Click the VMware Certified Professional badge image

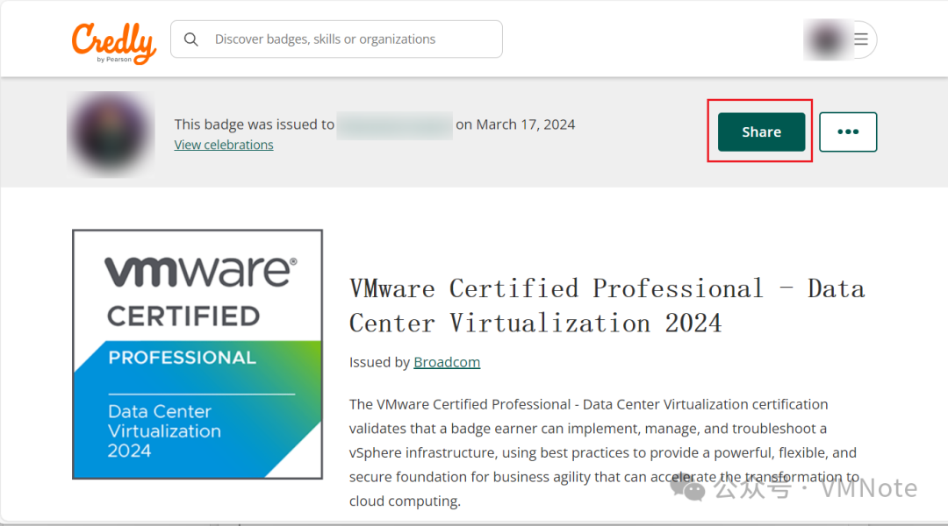[x=197, y=354]
